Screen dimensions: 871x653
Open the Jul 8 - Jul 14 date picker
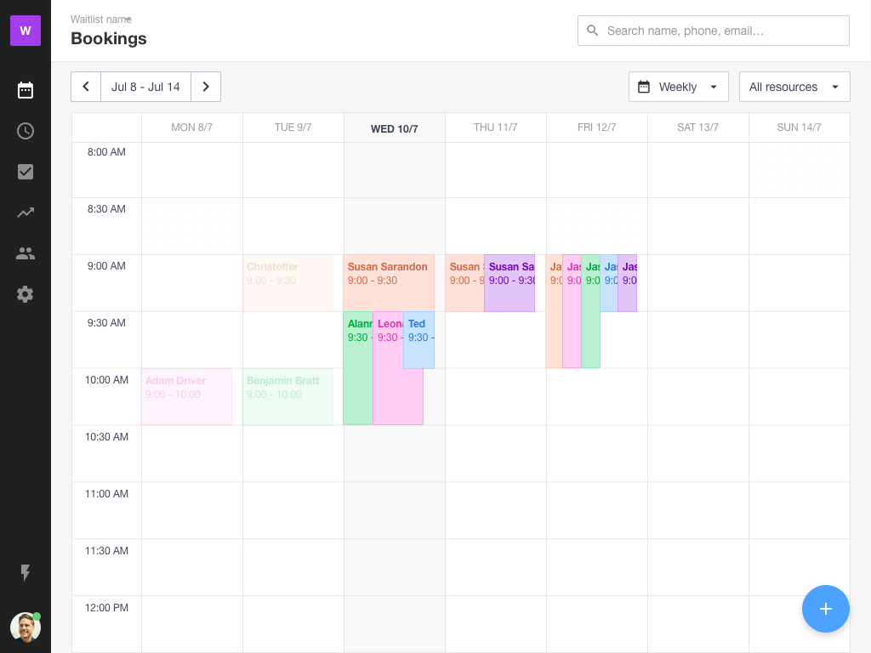click(x=145, y=87)
